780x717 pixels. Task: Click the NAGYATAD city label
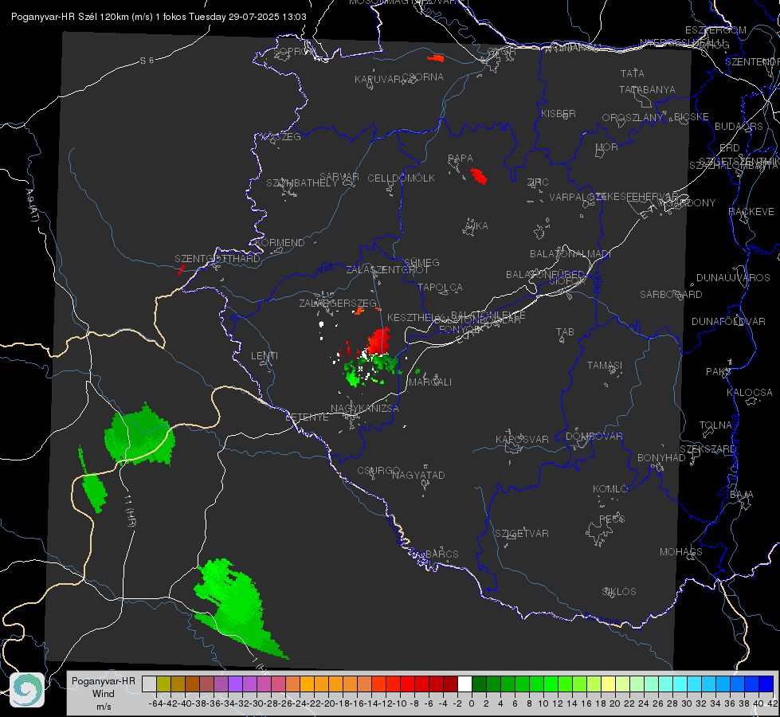pos(418,475)
